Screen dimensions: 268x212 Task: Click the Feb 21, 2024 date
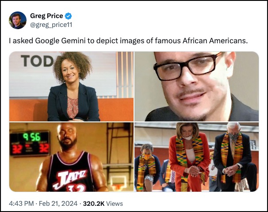tap(58, 204)
